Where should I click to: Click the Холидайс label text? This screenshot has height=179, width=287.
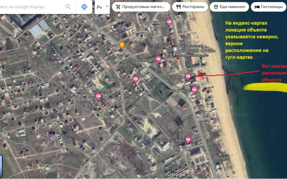pos(145,60)
